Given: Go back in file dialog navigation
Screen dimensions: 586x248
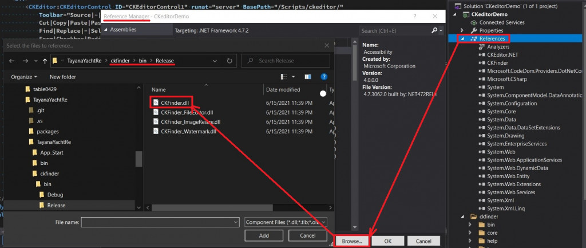Looking at the screenshot, I should tap(12, 61).
